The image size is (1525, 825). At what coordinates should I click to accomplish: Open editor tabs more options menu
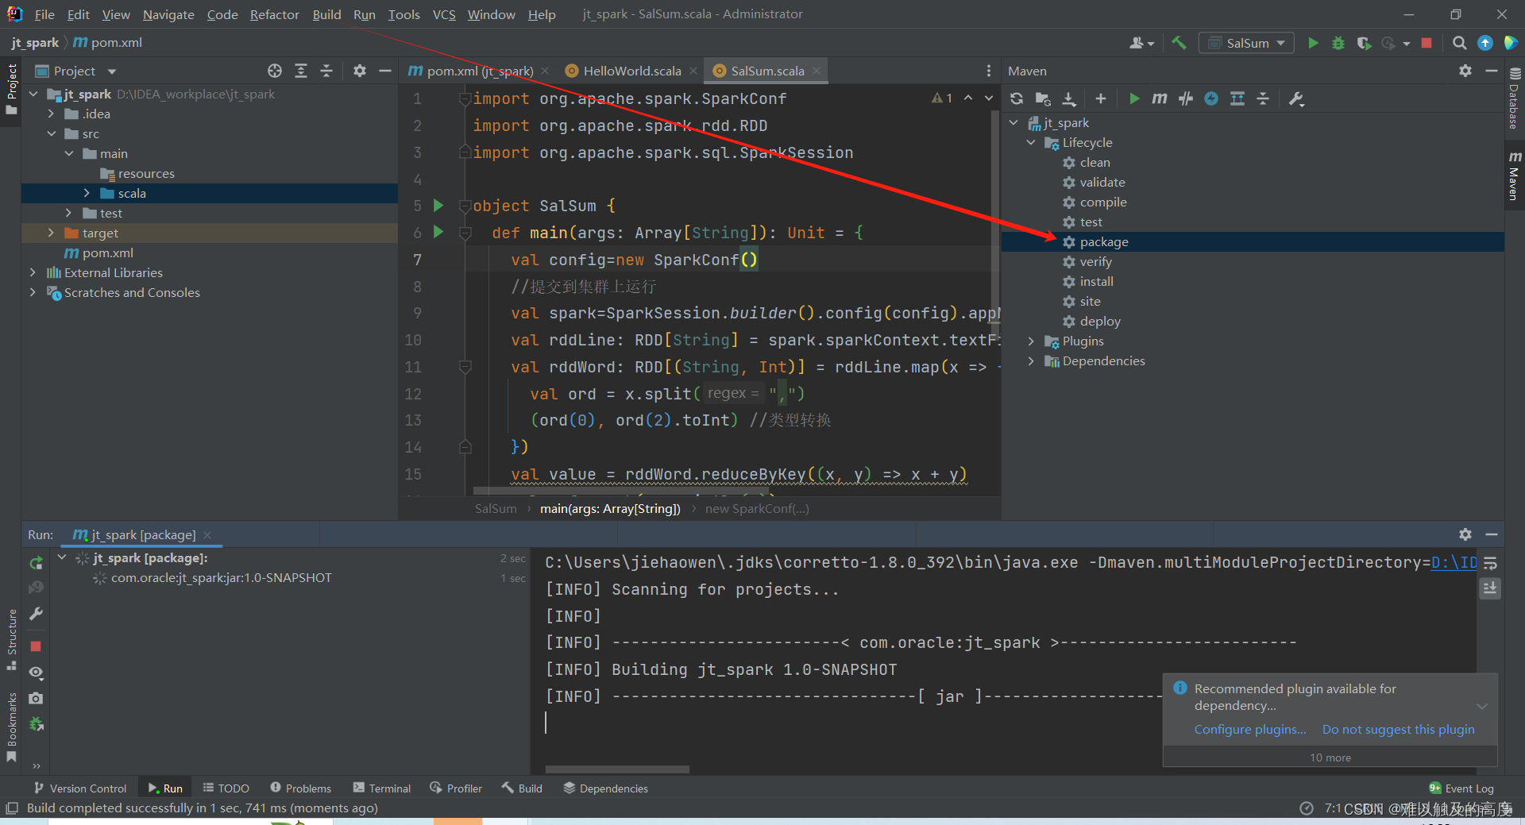point(988,71)
